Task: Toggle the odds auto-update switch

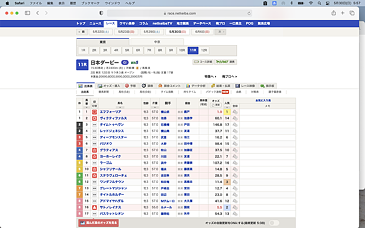Action: (x=274, y=223)
